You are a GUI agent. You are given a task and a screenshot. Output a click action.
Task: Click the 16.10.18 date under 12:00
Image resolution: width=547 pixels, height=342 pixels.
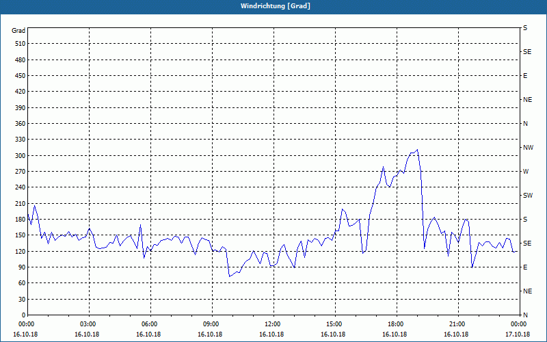click(x=271, y=334)
